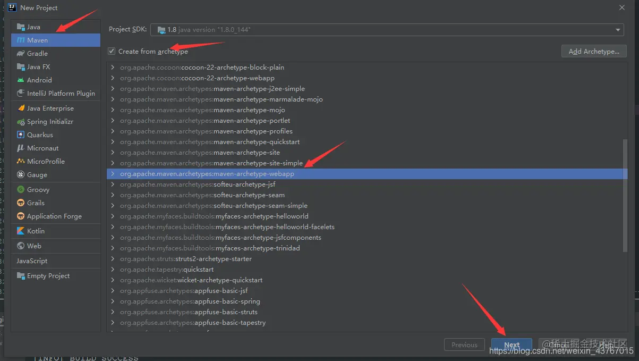This screenshot has width=639, height=361.
Task: Select maven-archetype-site-simple row
Action: click(x=367, y=163)
